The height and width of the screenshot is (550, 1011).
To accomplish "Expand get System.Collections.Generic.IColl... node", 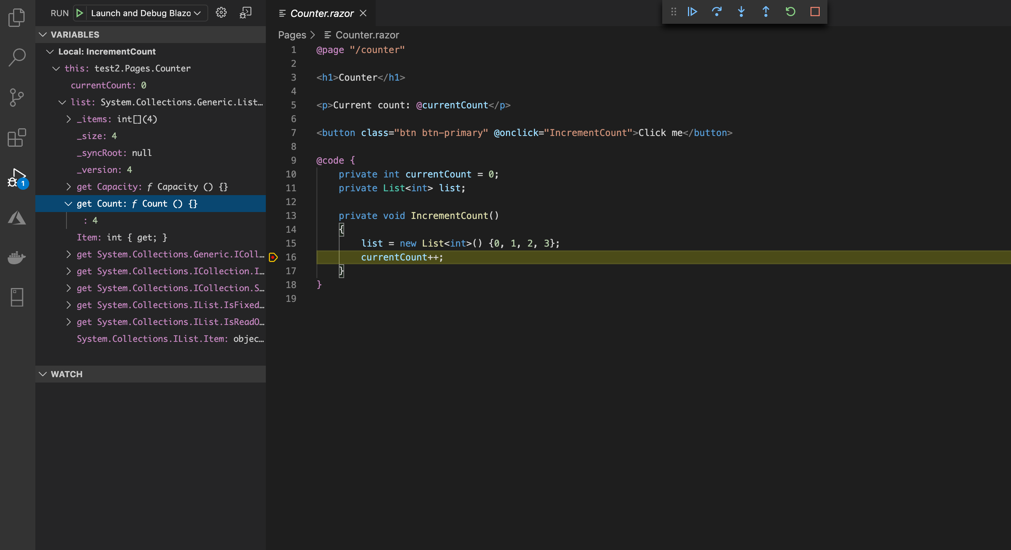I will point(69,254).
